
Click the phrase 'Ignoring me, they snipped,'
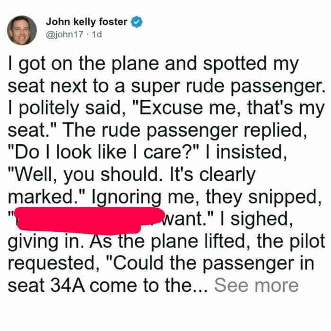pos(206,197)
